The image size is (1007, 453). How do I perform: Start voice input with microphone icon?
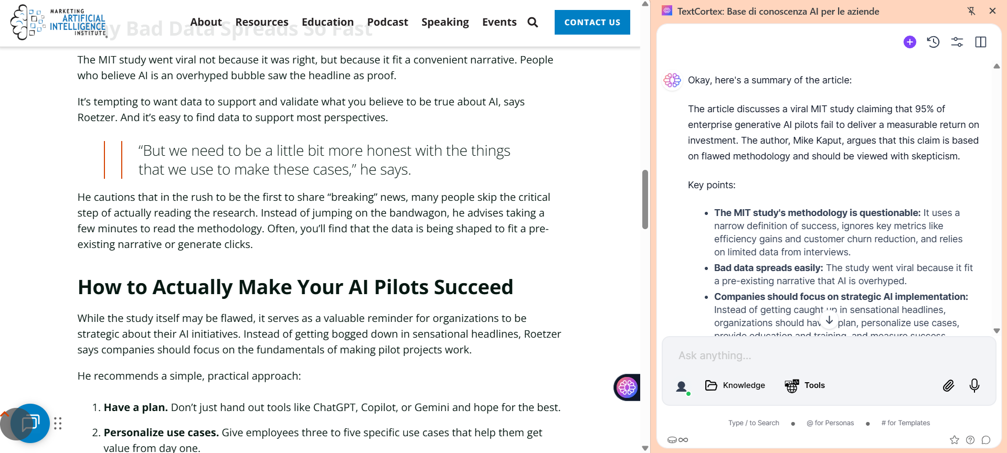tap(974, 385)
